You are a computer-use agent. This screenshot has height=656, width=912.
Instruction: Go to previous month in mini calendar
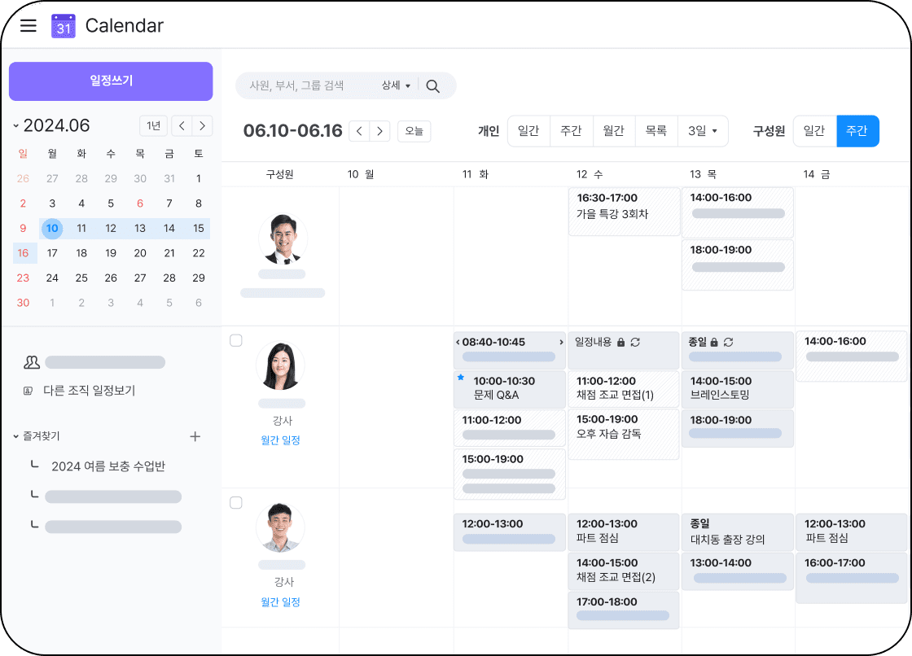182,125
